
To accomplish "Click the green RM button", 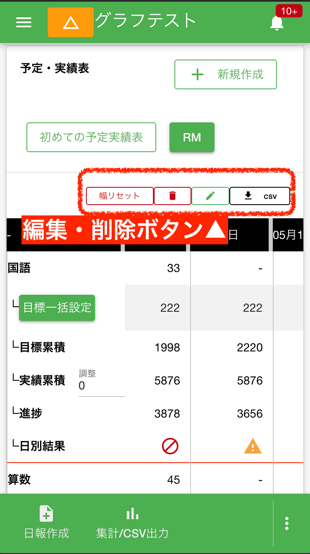I will click(191, 137).
